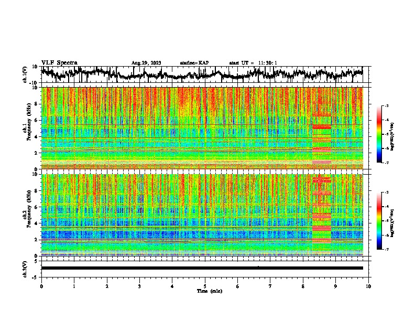Click the red burst in ch.1 spectrogram
Screen dimensions: 415x321
click(x=322, y=129)
